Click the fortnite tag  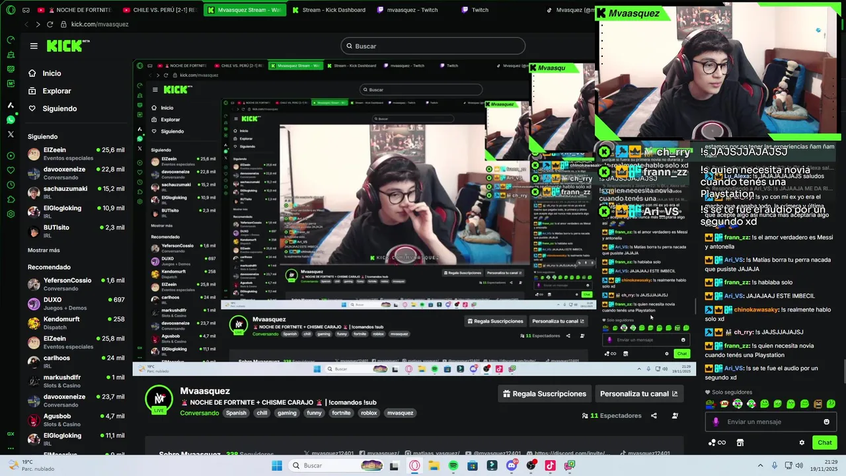(x=341, y=413)
